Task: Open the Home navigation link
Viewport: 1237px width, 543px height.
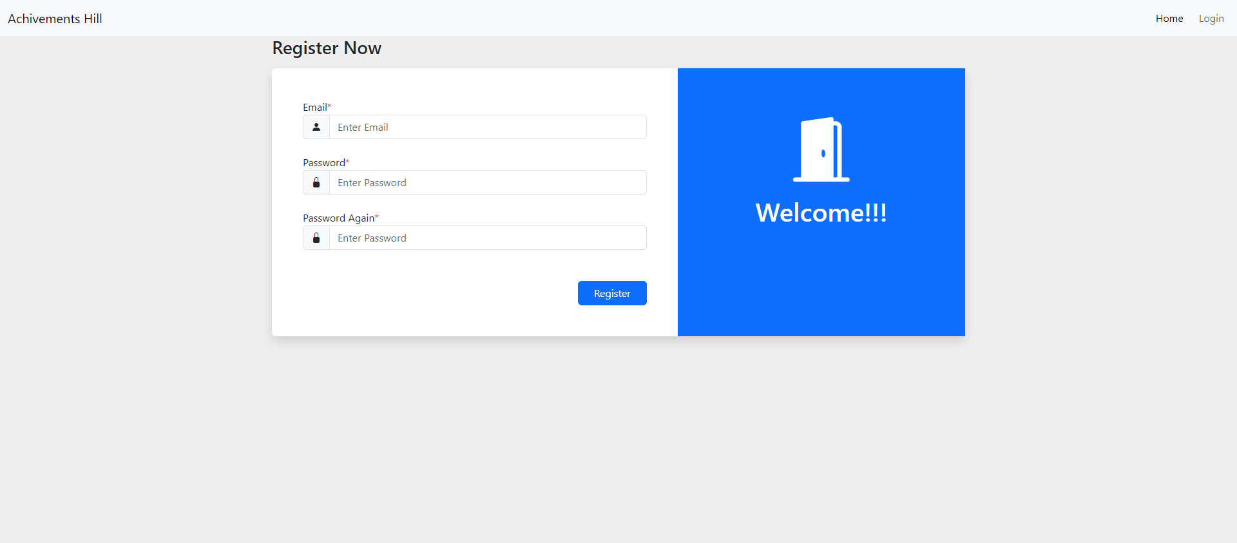Action: (1169, 19)
